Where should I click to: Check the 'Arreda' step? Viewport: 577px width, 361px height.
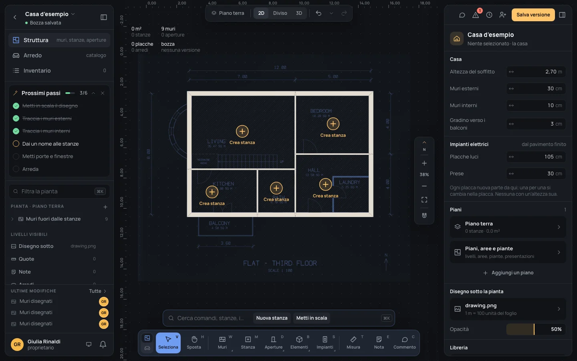click(x=16, y=169)
